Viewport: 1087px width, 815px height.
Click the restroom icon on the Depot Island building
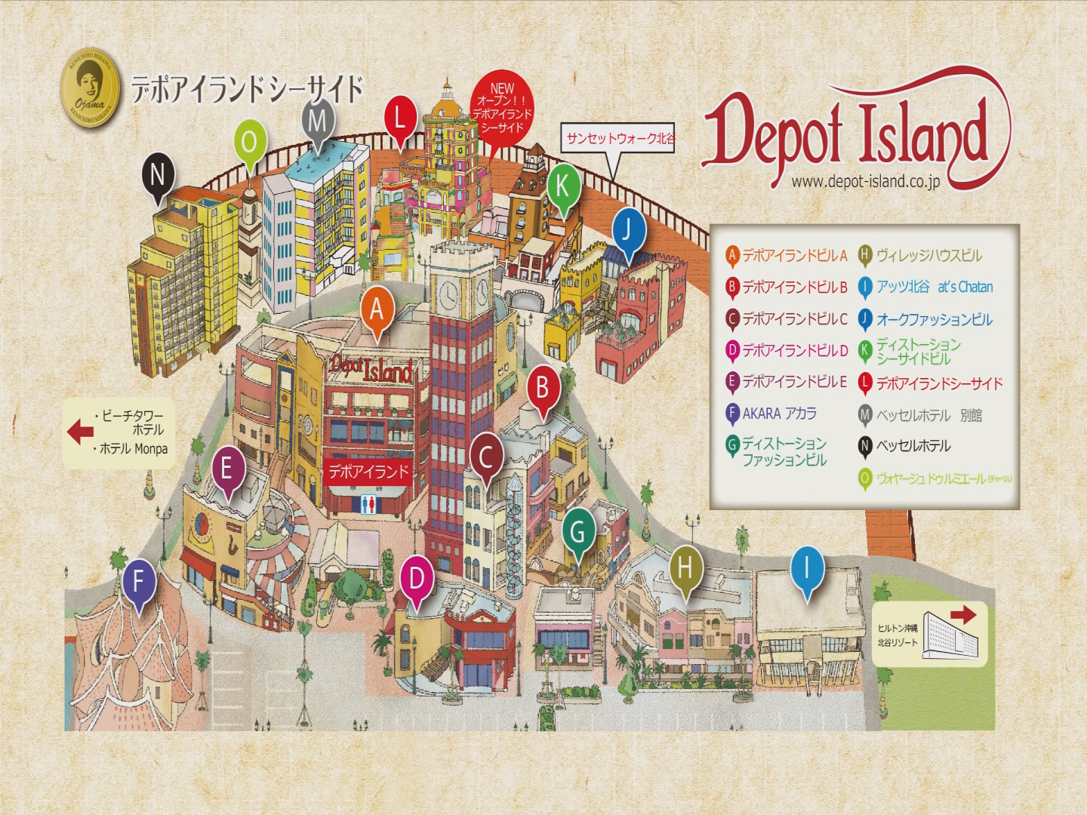click(x=368, y=505)
